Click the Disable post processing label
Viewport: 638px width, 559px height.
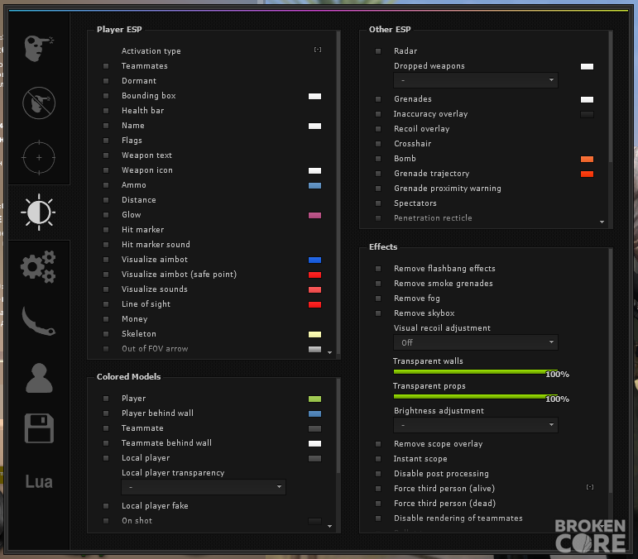pos(441,474)
